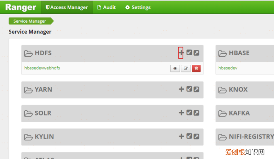Open the Settings menu
Image resolution: width=274 pixels, height=159 pixels.
(x=138, y=7)
